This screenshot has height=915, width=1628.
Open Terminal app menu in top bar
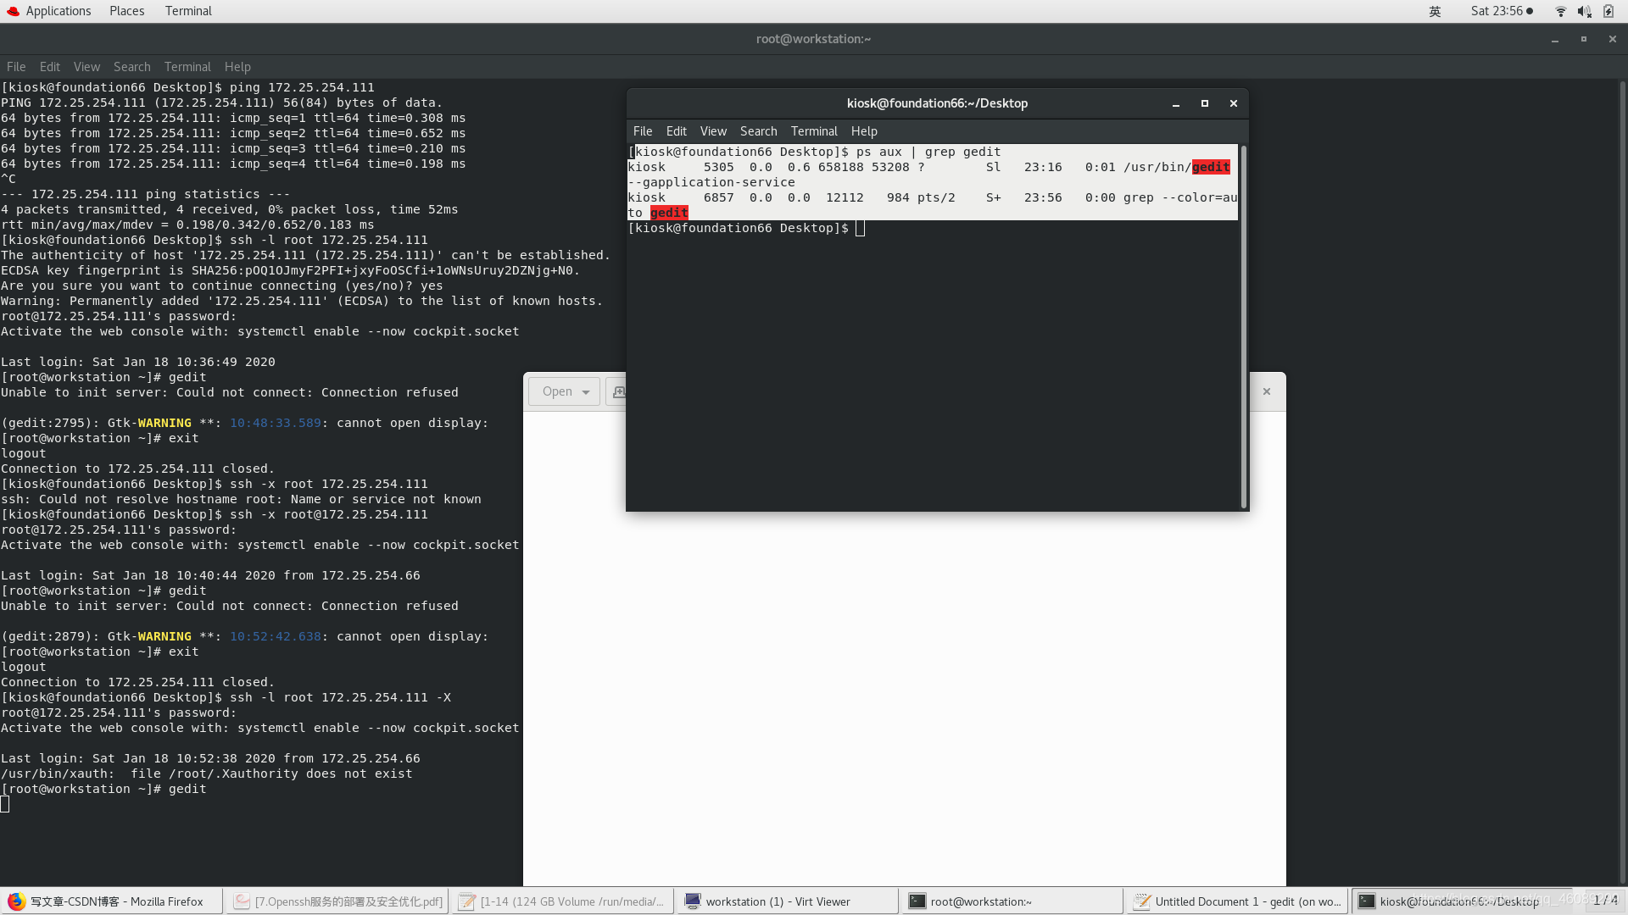(188, 11)
